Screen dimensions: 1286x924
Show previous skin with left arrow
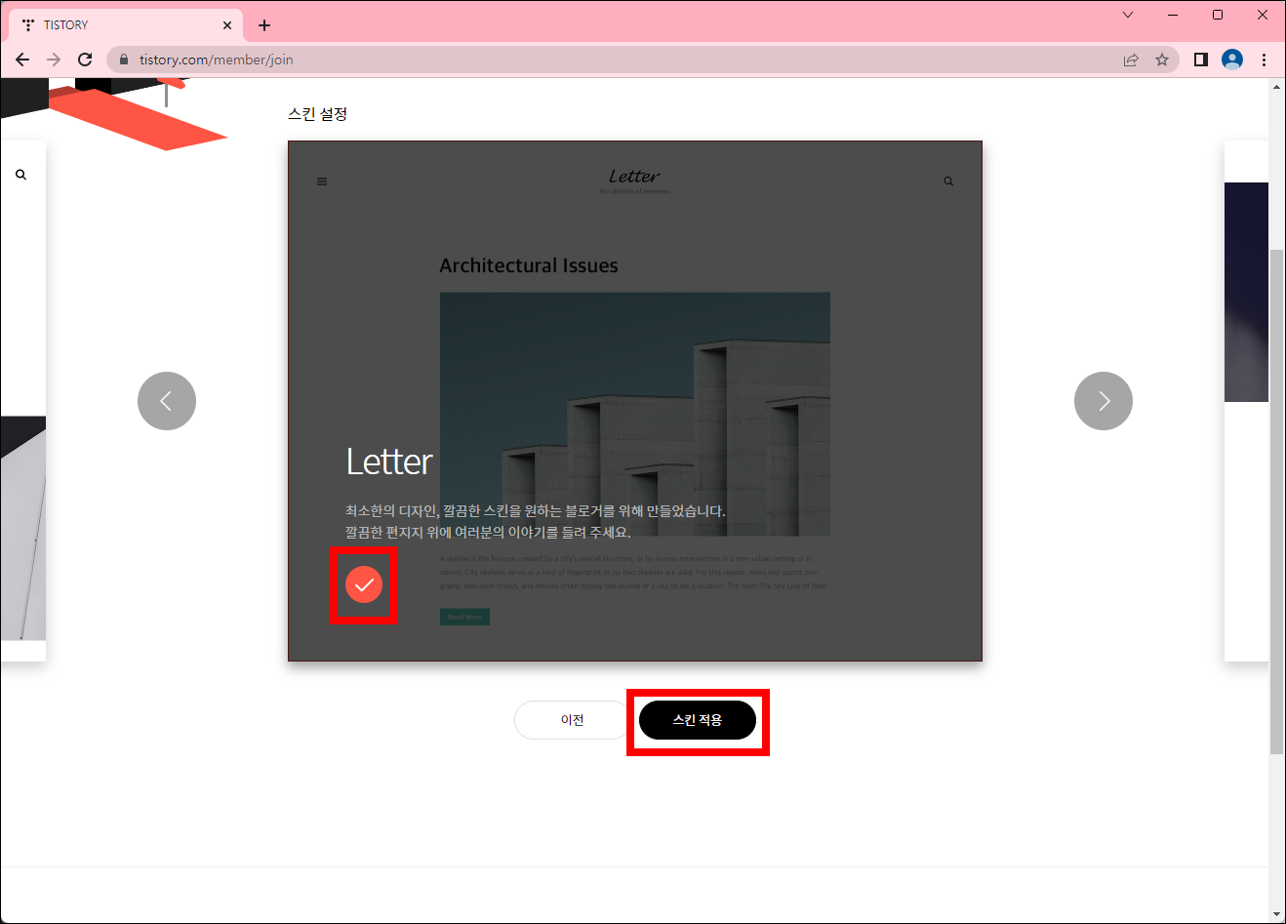(x=167, y=401)
